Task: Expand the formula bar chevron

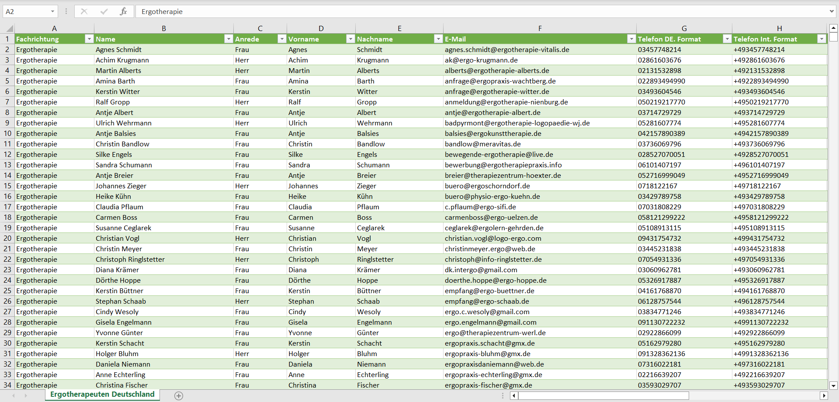Action: point(831,11)
